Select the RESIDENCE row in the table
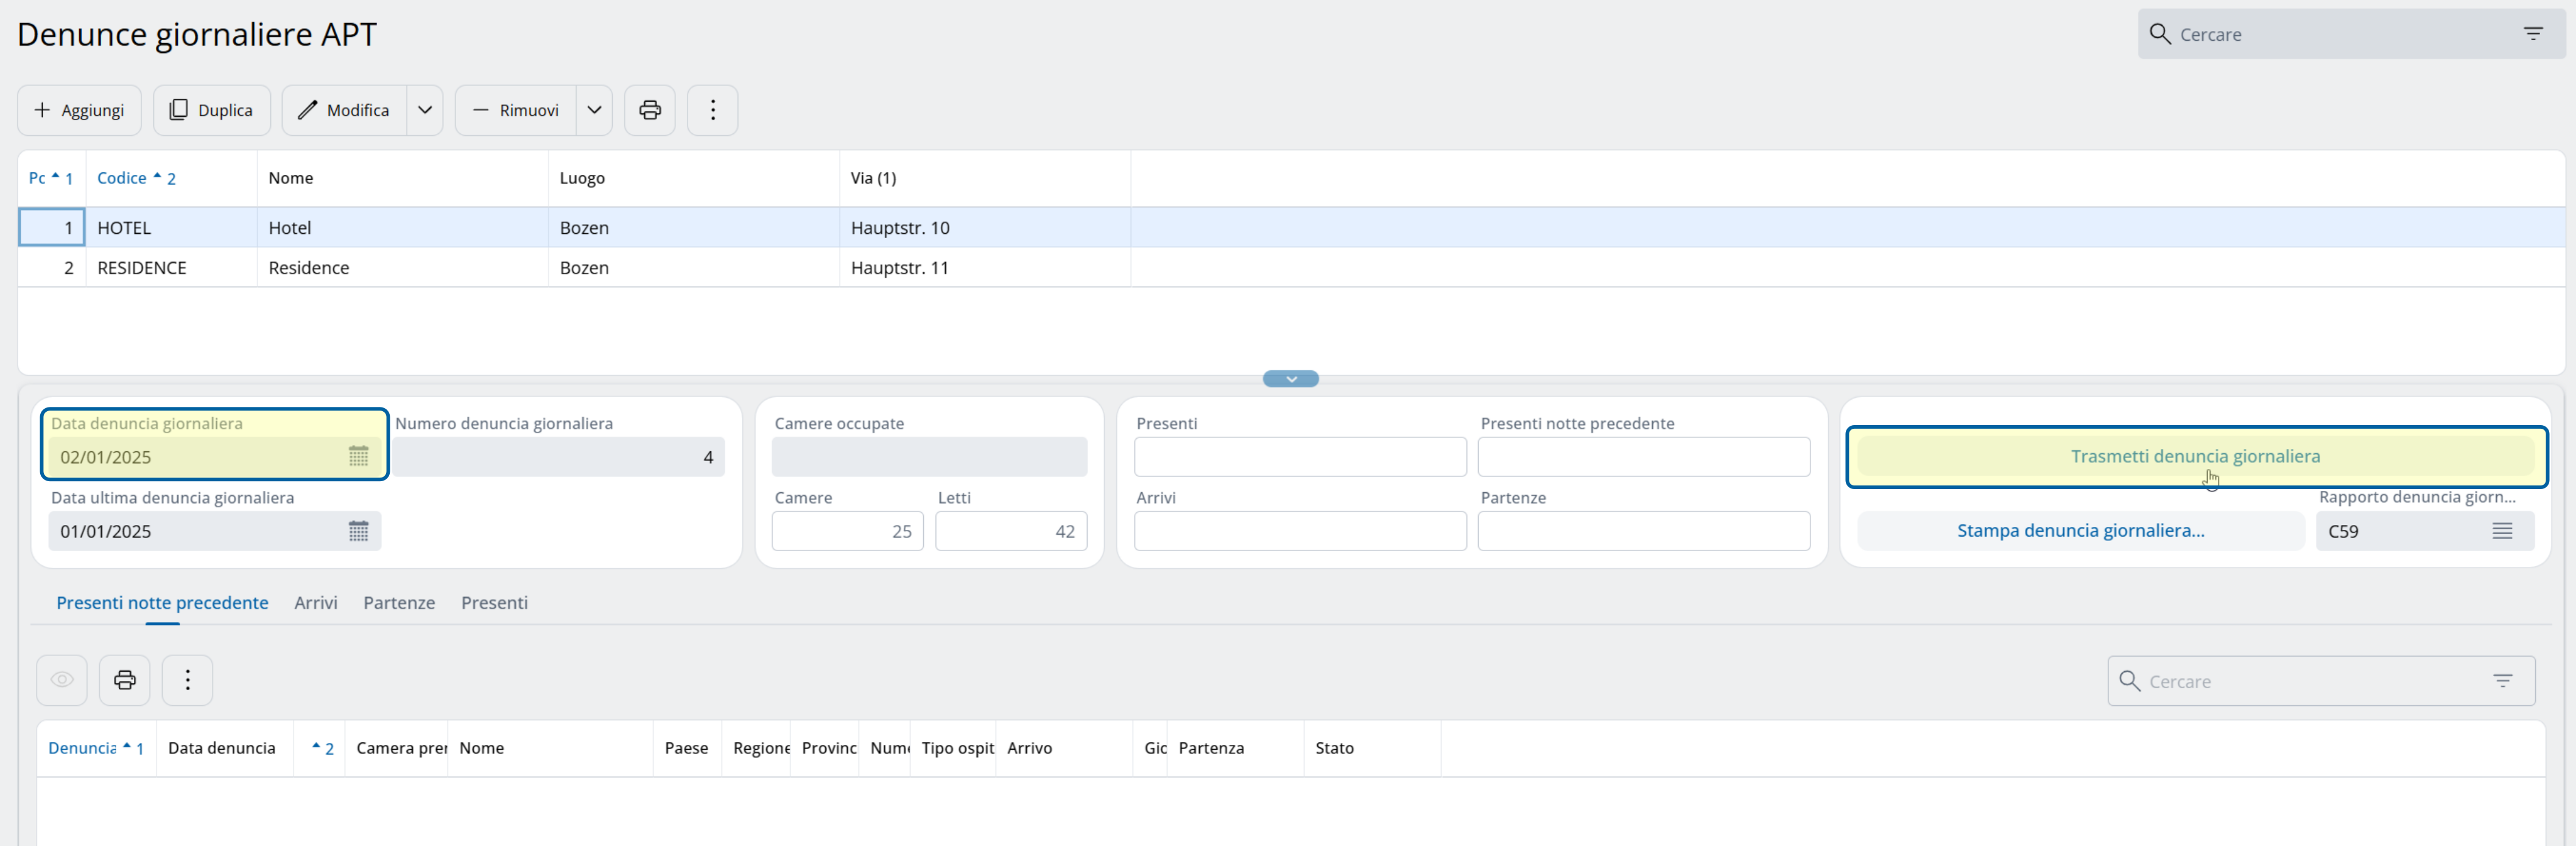 click(142, 268)
